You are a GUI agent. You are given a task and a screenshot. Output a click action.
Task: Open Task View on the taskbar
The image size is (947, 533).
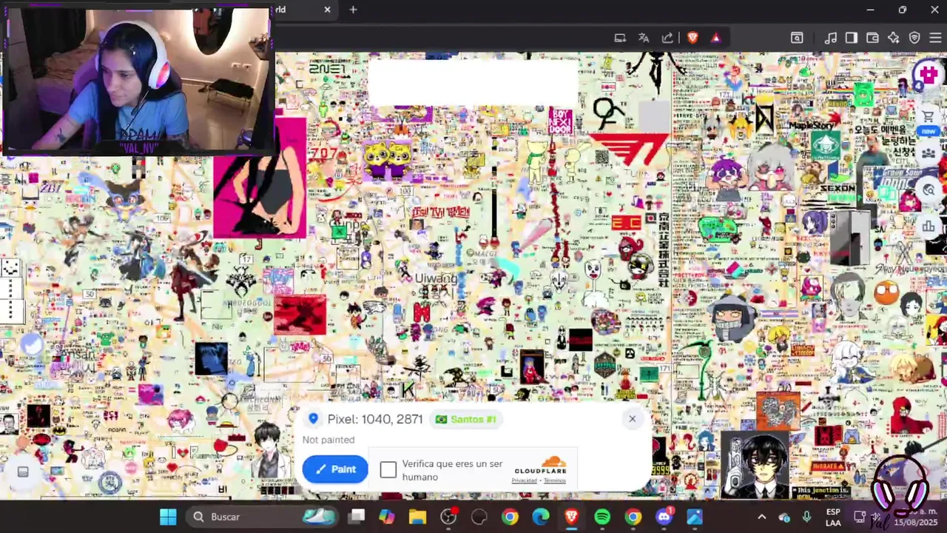357,517
